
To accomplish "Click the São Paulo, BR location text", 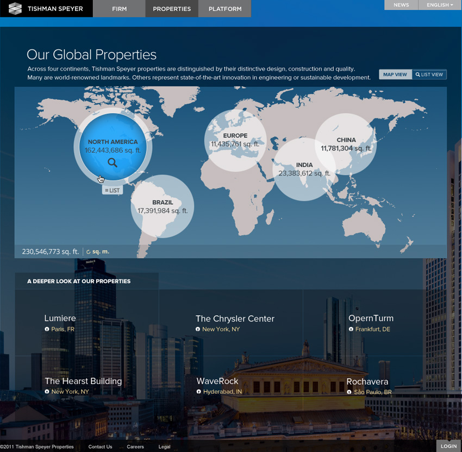I will tap(373, 392).
